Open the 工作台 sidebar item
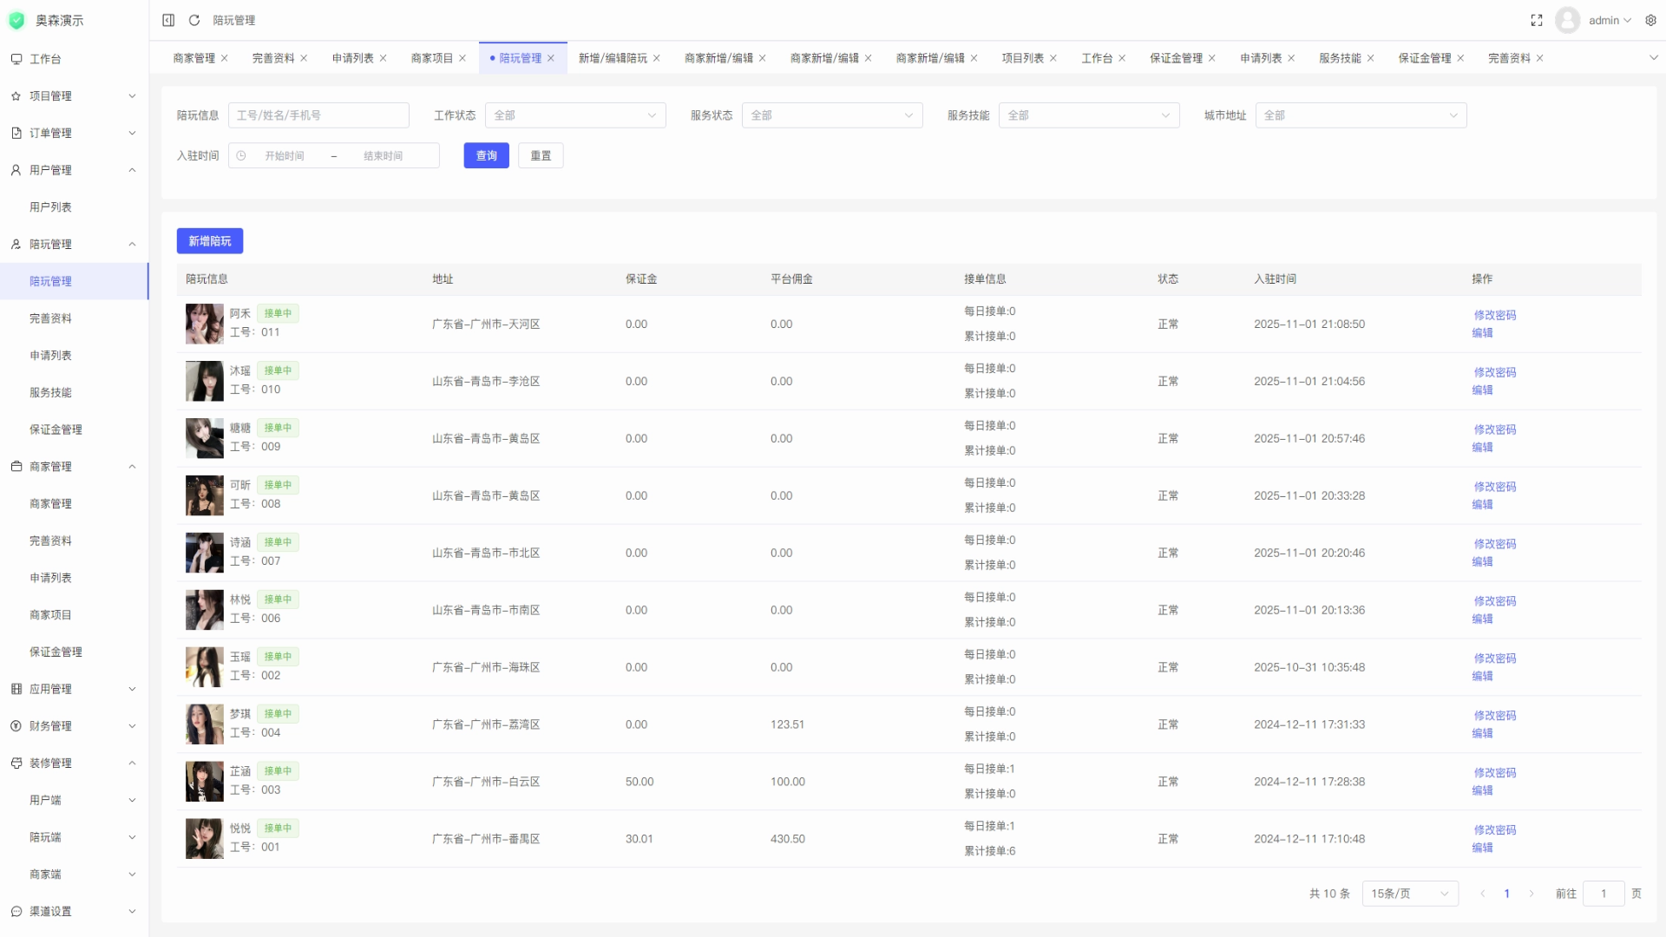This screenshot has height=937, width=1666. 45,59
